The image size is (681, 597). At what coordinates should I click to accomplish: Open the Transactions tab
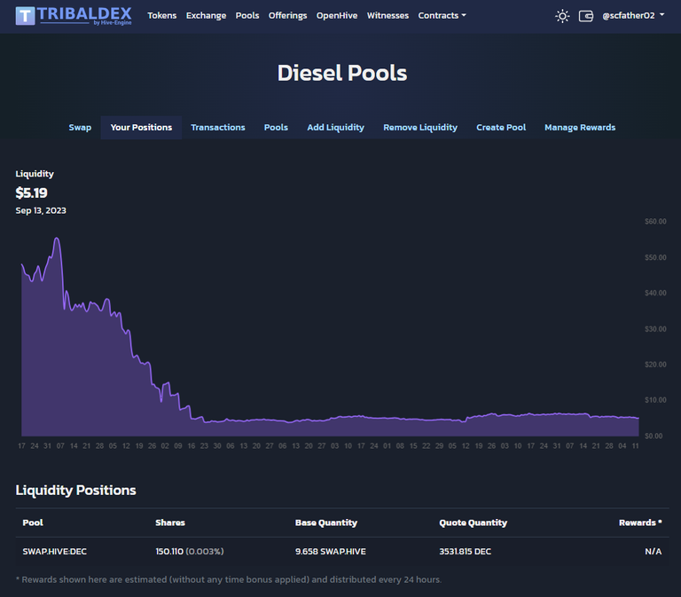point(218,128)
